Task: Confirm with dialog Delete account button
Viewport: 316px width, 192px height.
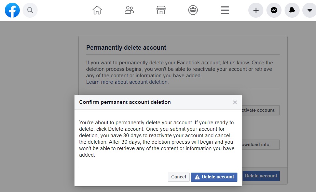Action: (214, 177)
